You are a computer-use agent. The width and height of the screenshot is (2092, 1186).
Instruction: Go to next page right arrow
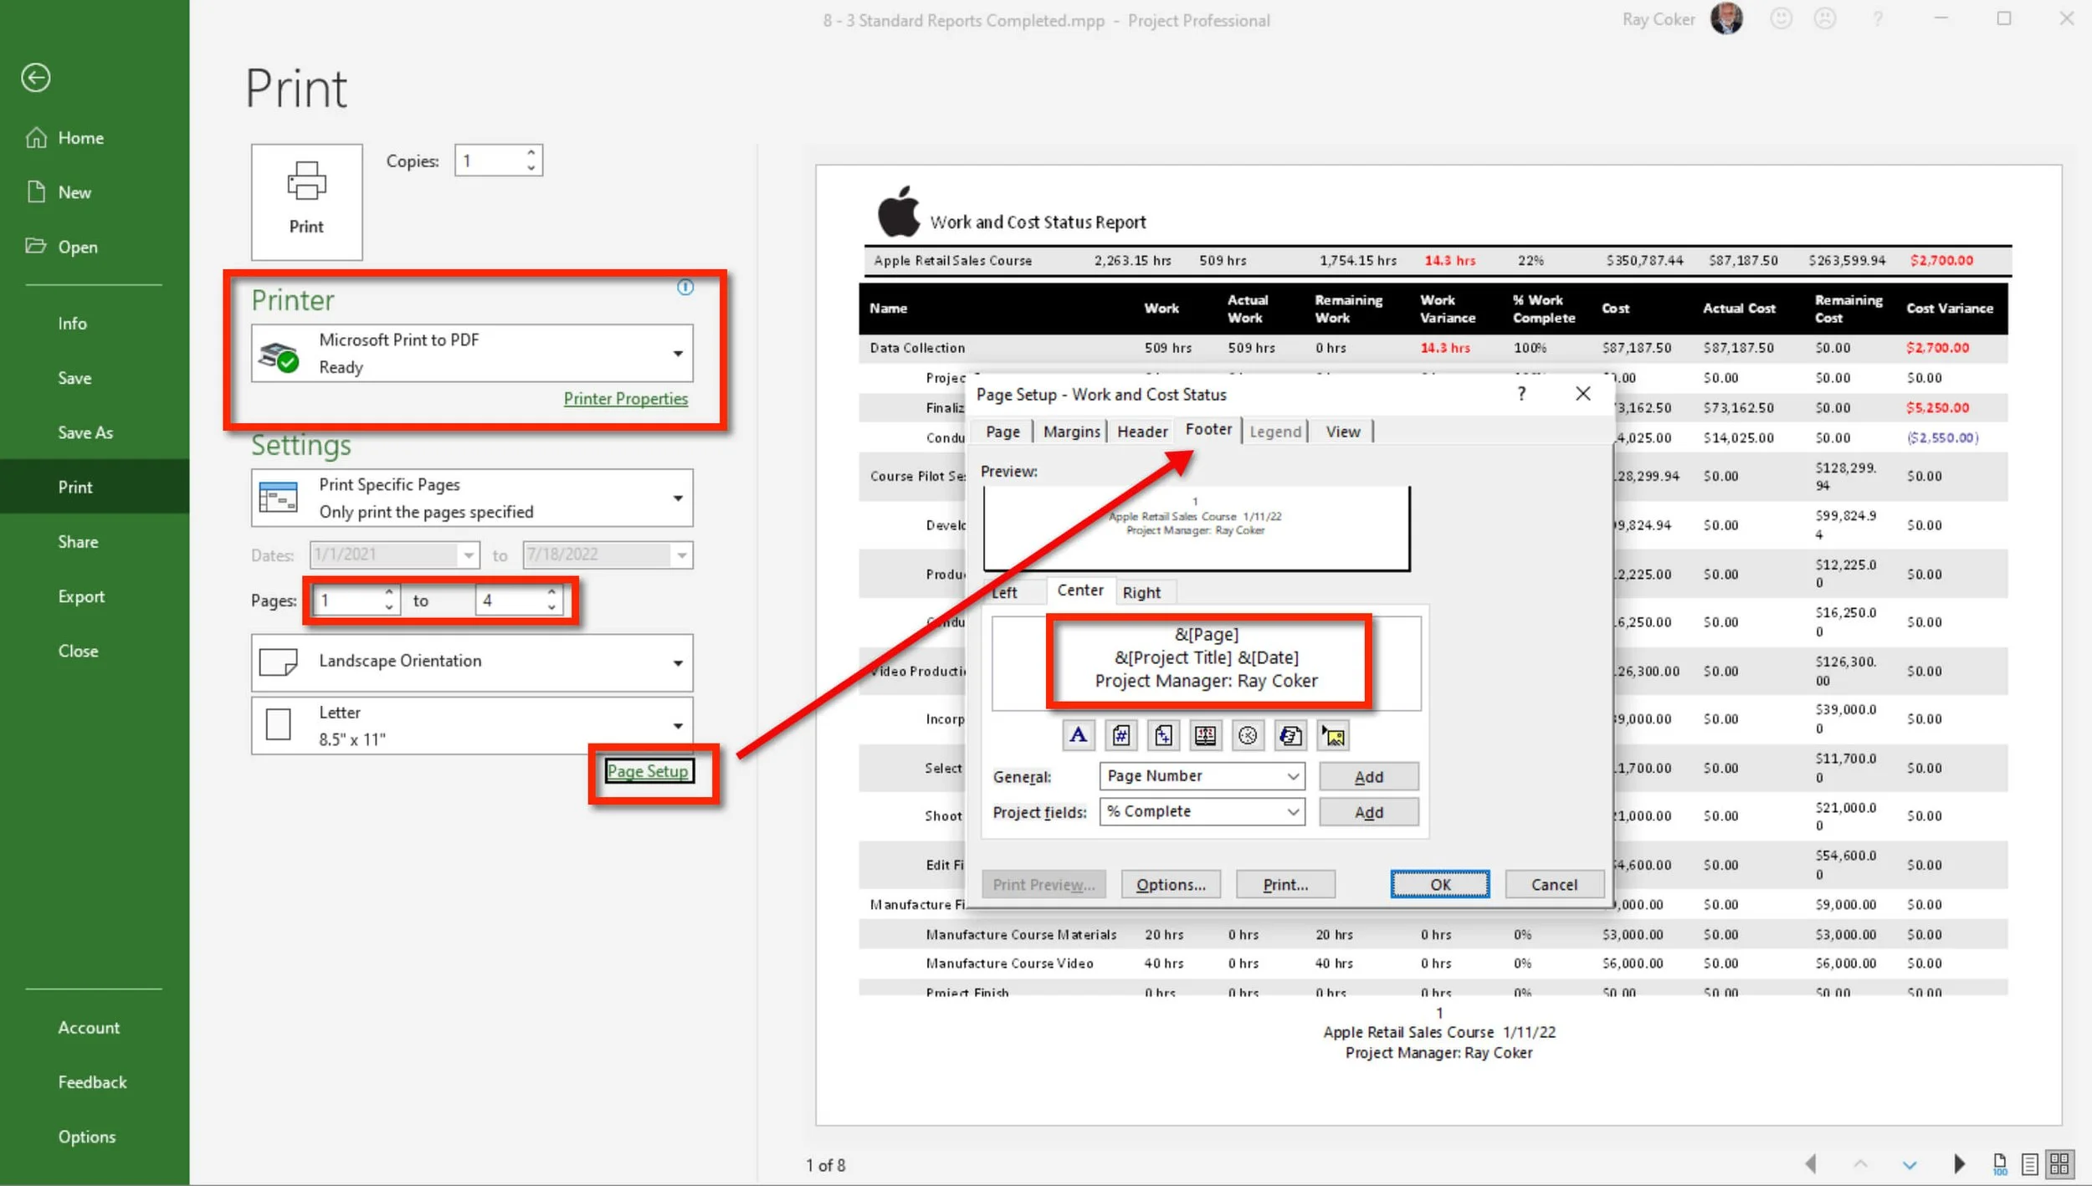click(1959, 1163)
